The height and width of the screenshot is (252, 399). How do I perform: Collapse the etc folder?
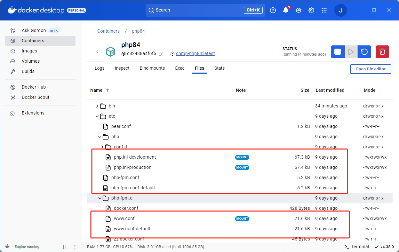pos(97,116)
